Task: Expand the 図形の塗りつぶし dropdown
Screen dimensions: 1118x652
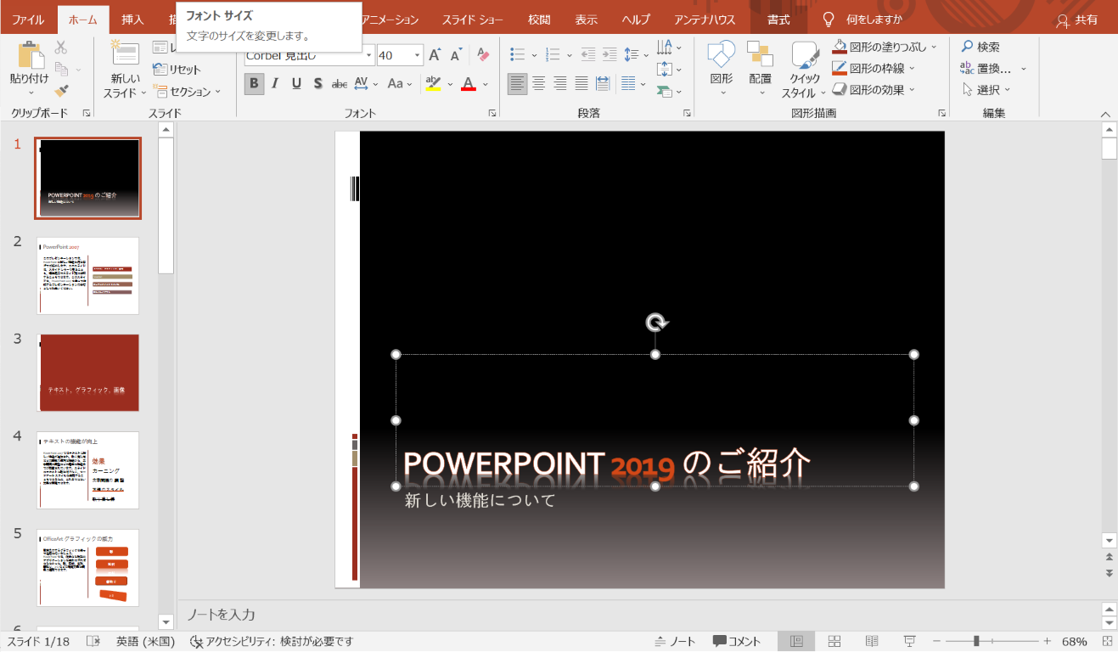Action: click(x=934, y=47)
